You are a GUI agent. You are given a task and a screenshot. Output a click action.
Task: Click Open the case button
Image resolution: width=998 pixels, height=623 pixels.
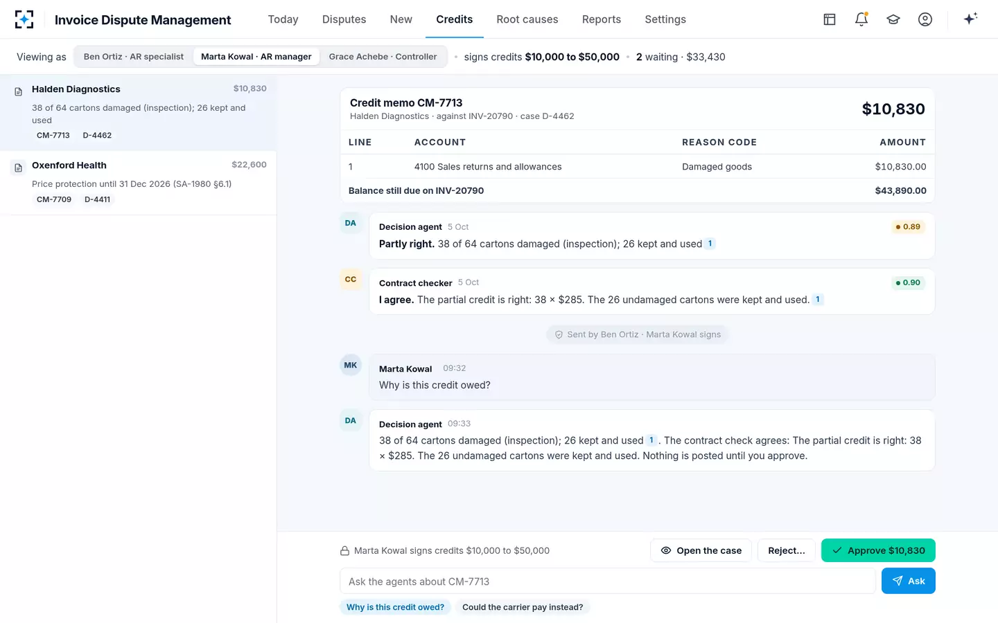(701, 550)
